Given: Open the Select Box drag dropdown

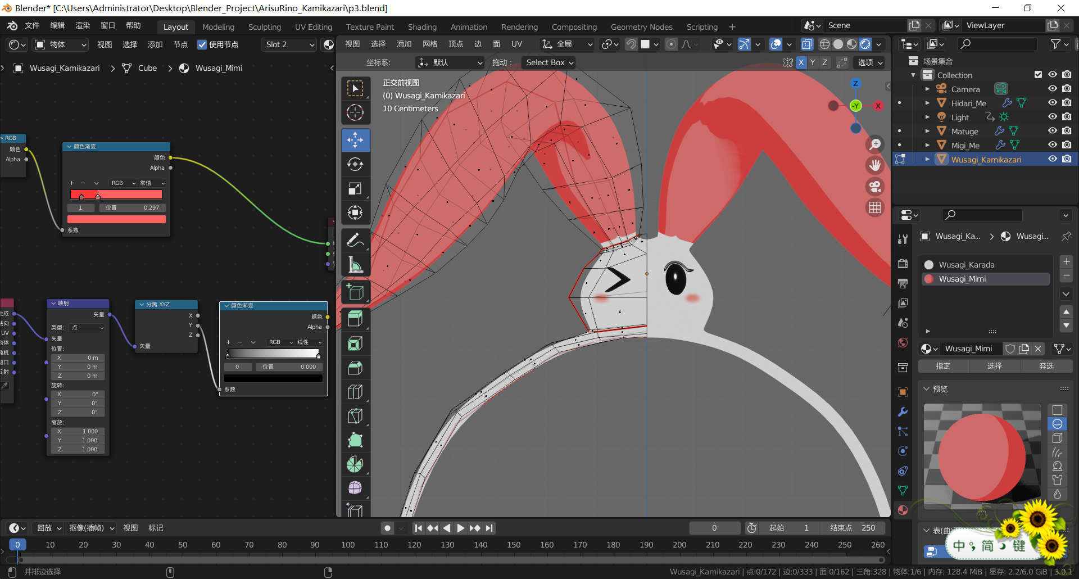Looking at the screenshot, I should pyautogui.click(x=550, y=62).
